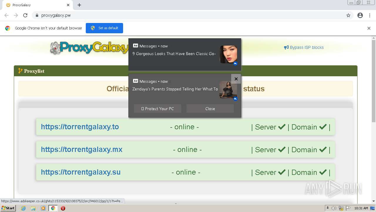Click Domain checkmark for torrentgalaxy.su
Image resolution: width=376 pixels, height=212 pixels.
tap(323, 172)
